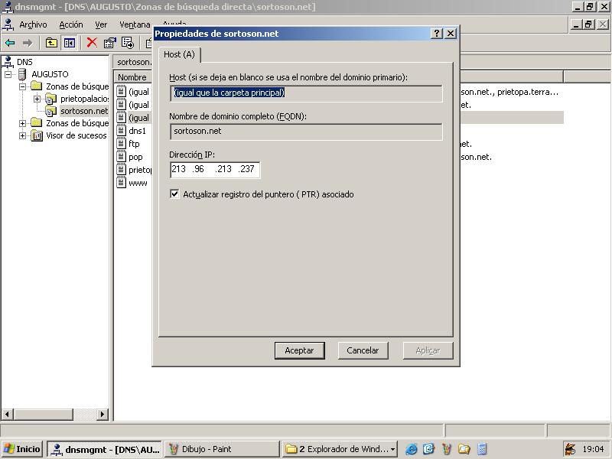The image size is (612, 459).
Task: Click the dnsmgmt taskbar button
Action: 105,449
